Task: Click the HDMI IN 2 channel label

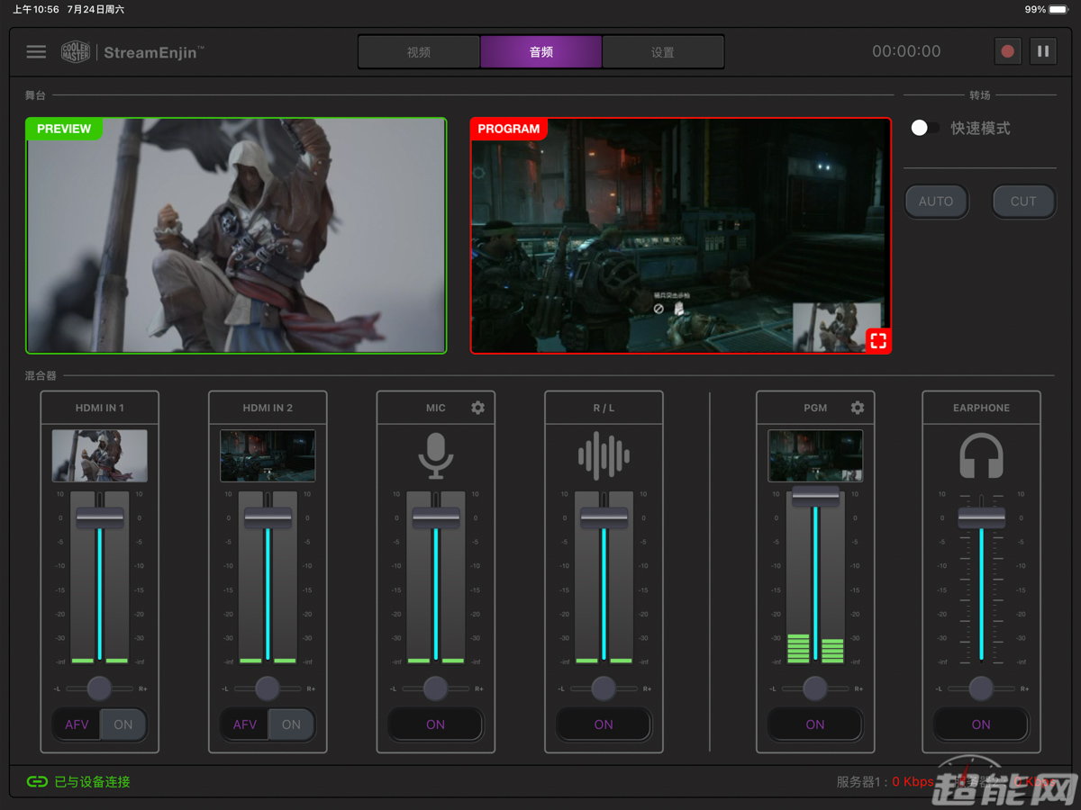Action: (268, 408)
